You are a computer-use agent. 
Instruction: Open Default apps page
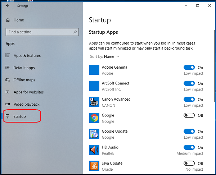[x=24, y=68]
